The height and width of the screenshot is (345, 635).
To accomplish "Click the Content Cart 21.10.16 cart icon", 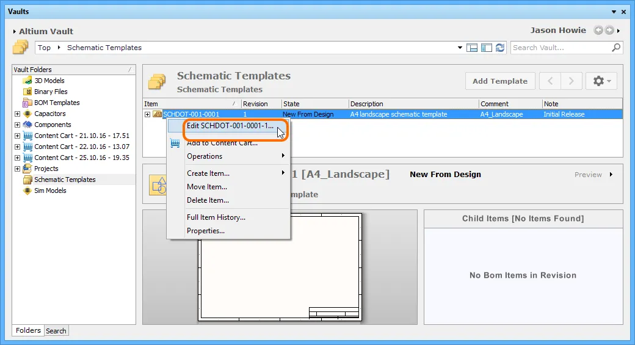I will click(27, 135).
